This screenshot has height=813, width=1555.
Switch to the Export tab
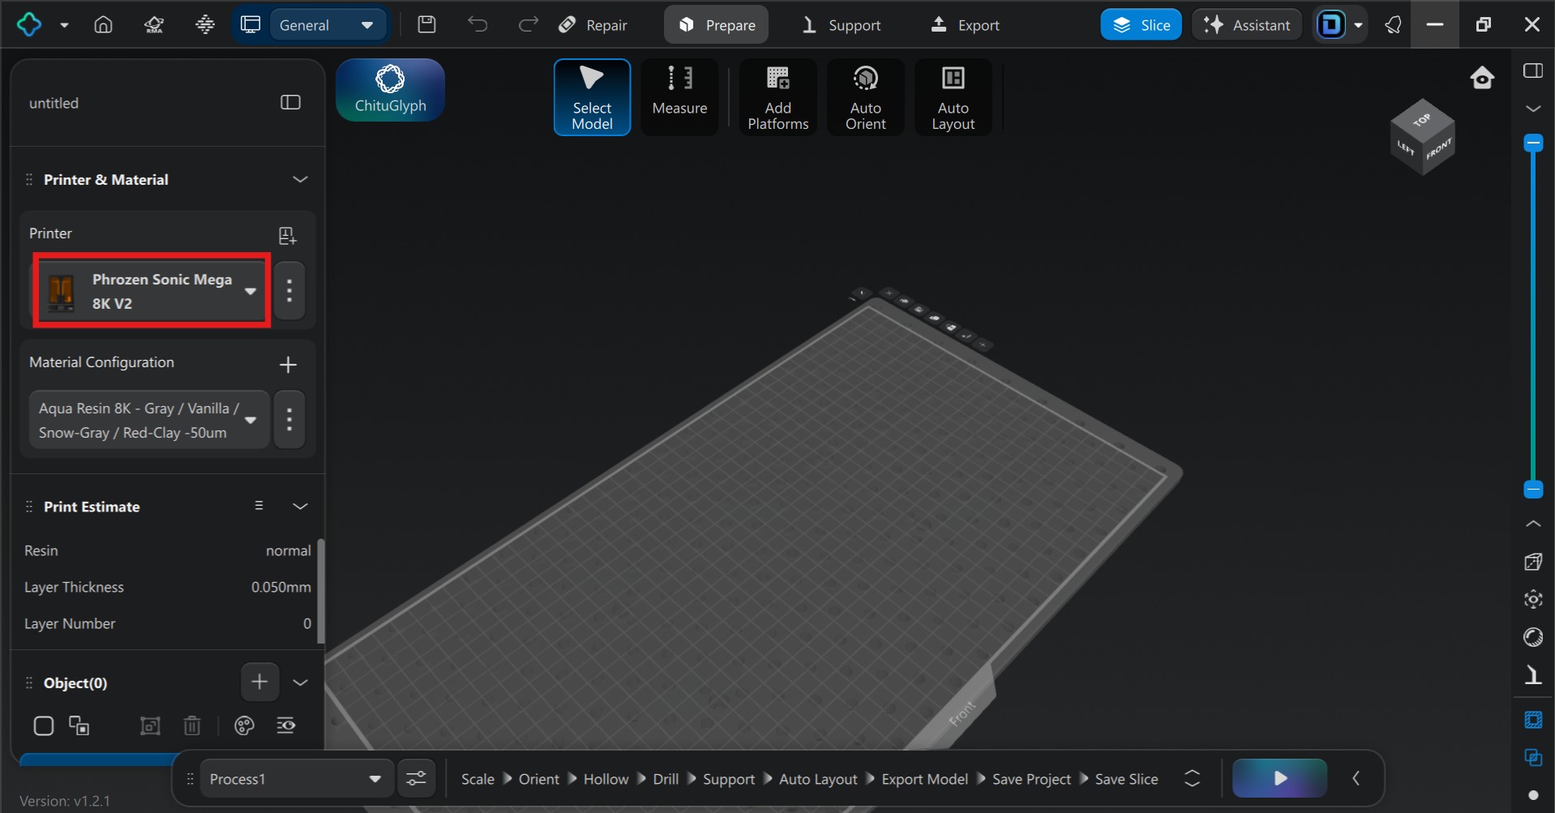[x=965, y=25]
